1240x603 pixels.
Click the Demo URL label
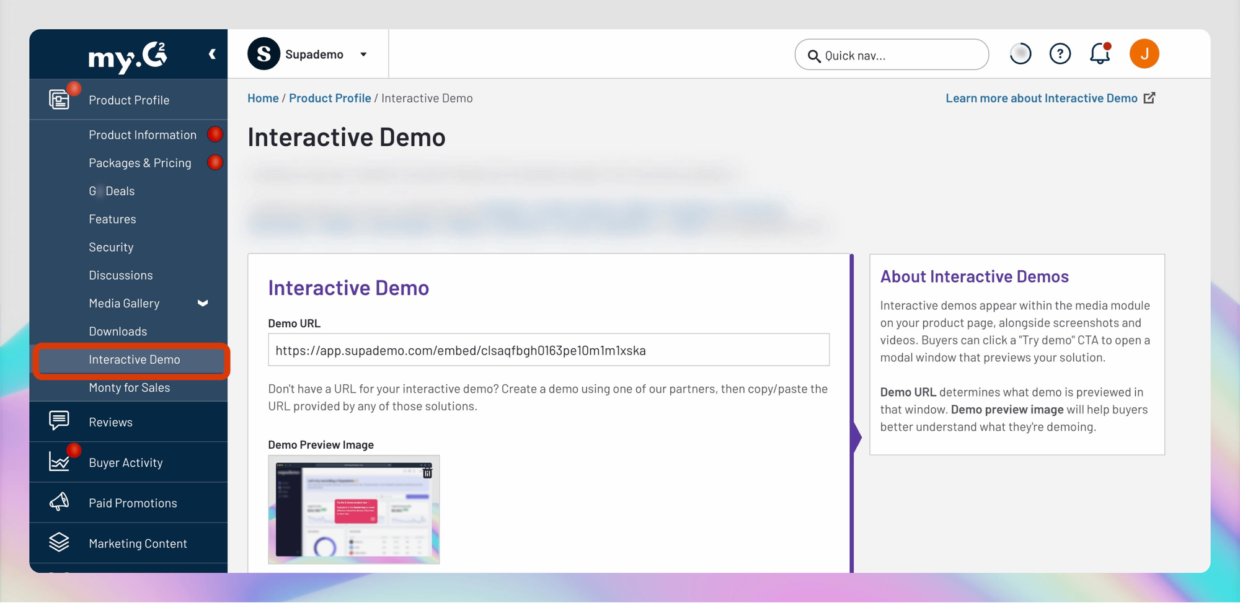coord(294,323)
